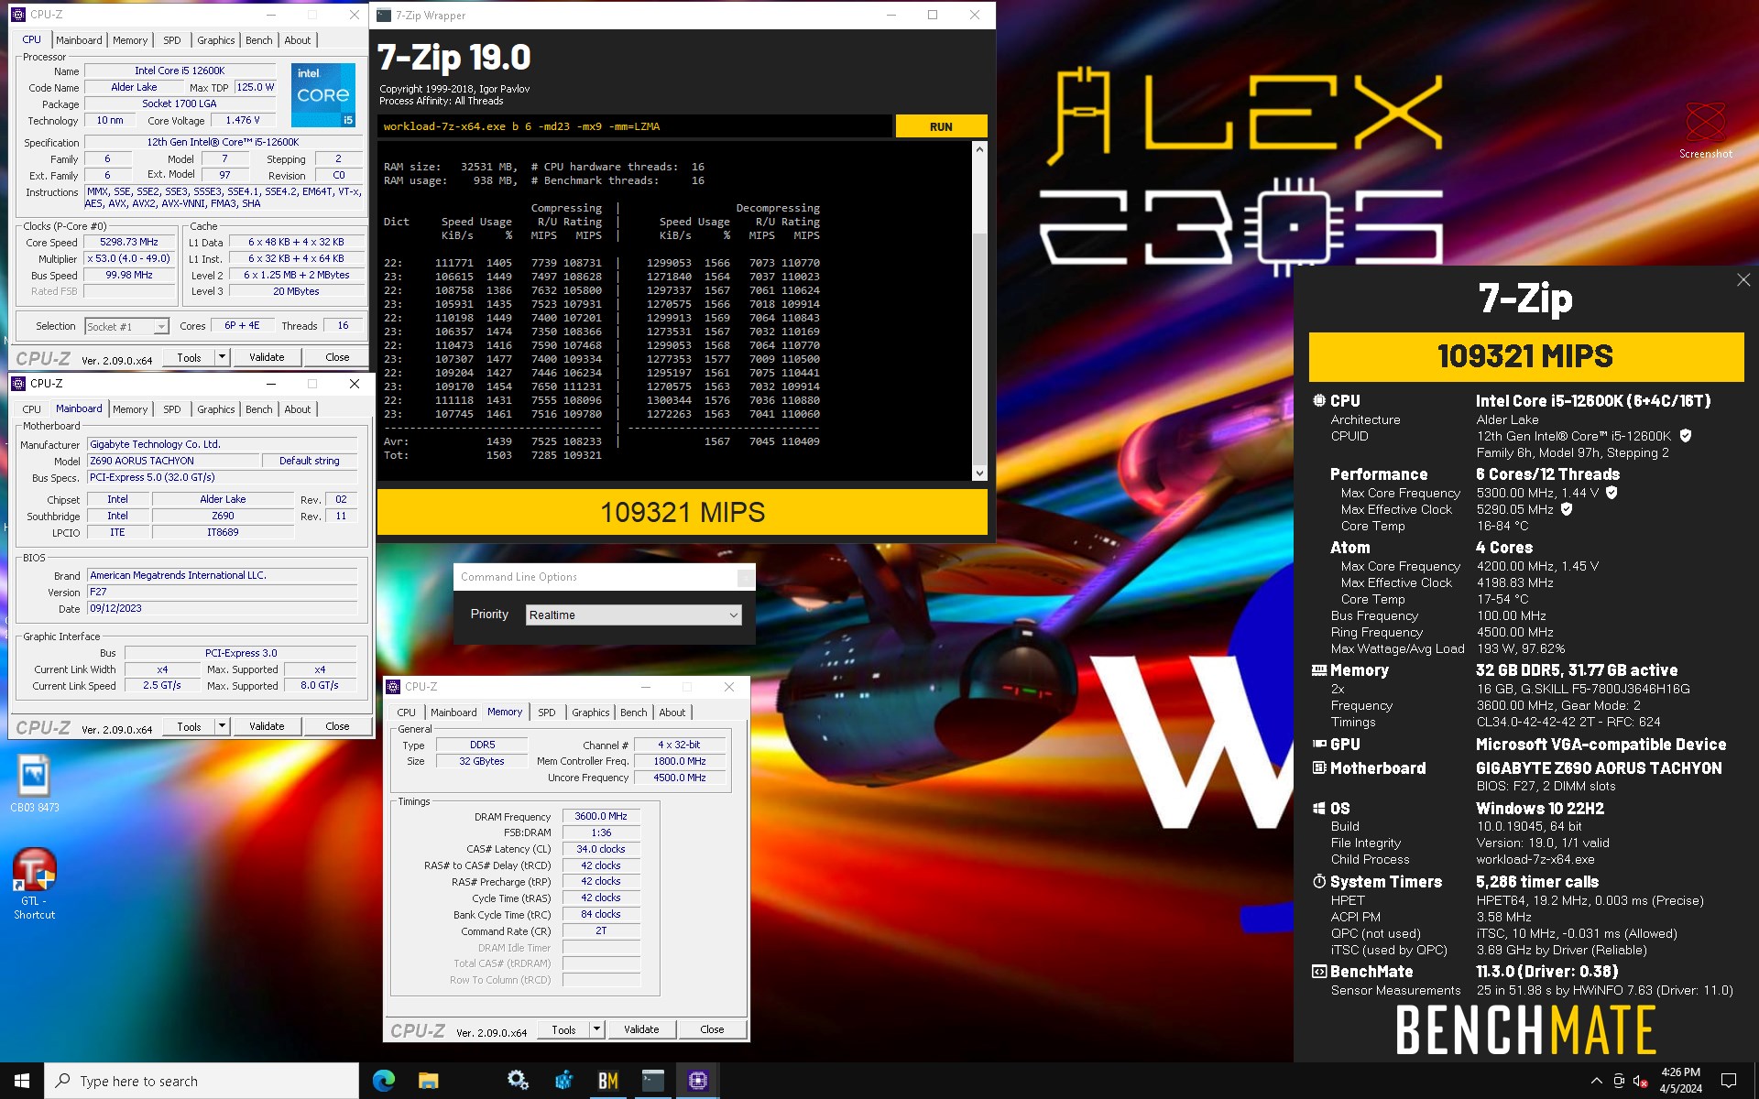The image size is (1759, 1099).
Task: Open the CB03 8473 desktop file
Action: [x=35, y=784]
